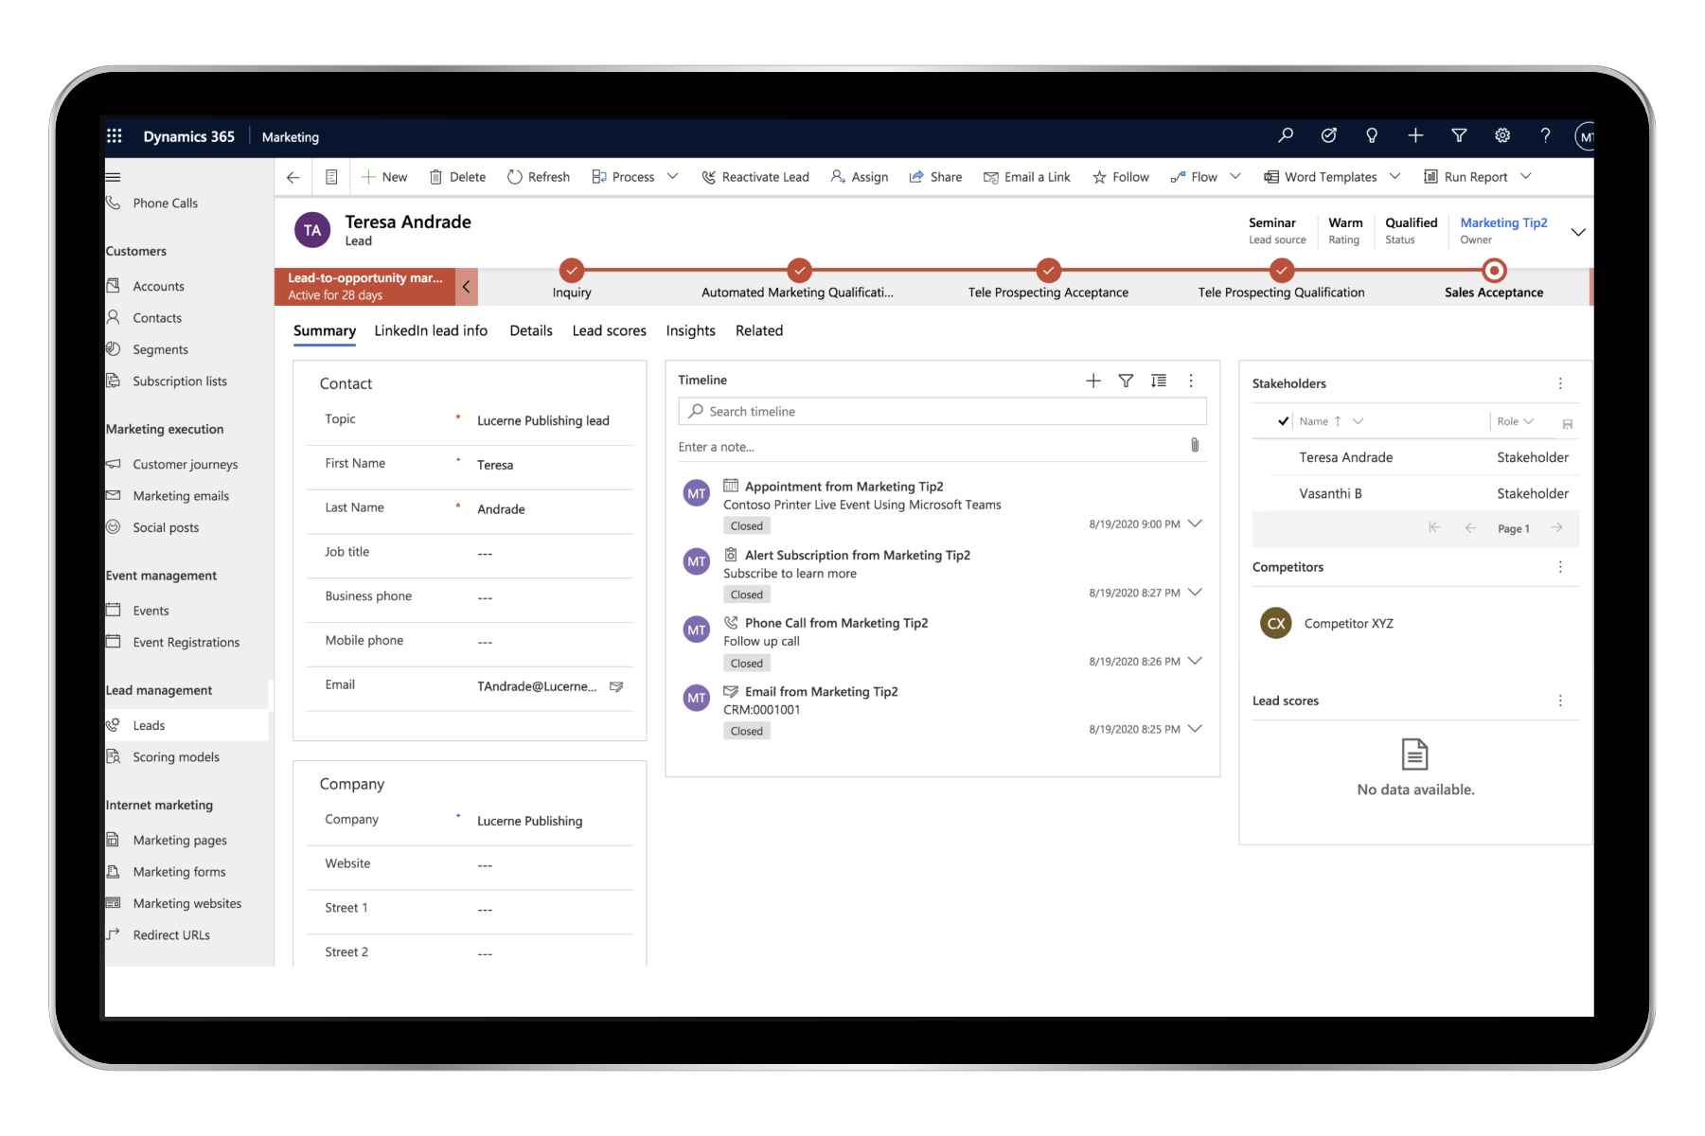The width and height of the screenshot is (1705, 1136).
Task: Click the Reactivate Lead button
Action: click(x=755, y=177)
